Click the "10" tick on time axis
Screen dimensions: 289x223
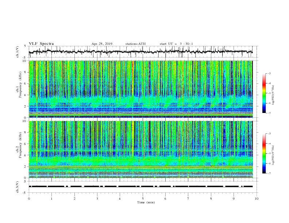(257, 199)
